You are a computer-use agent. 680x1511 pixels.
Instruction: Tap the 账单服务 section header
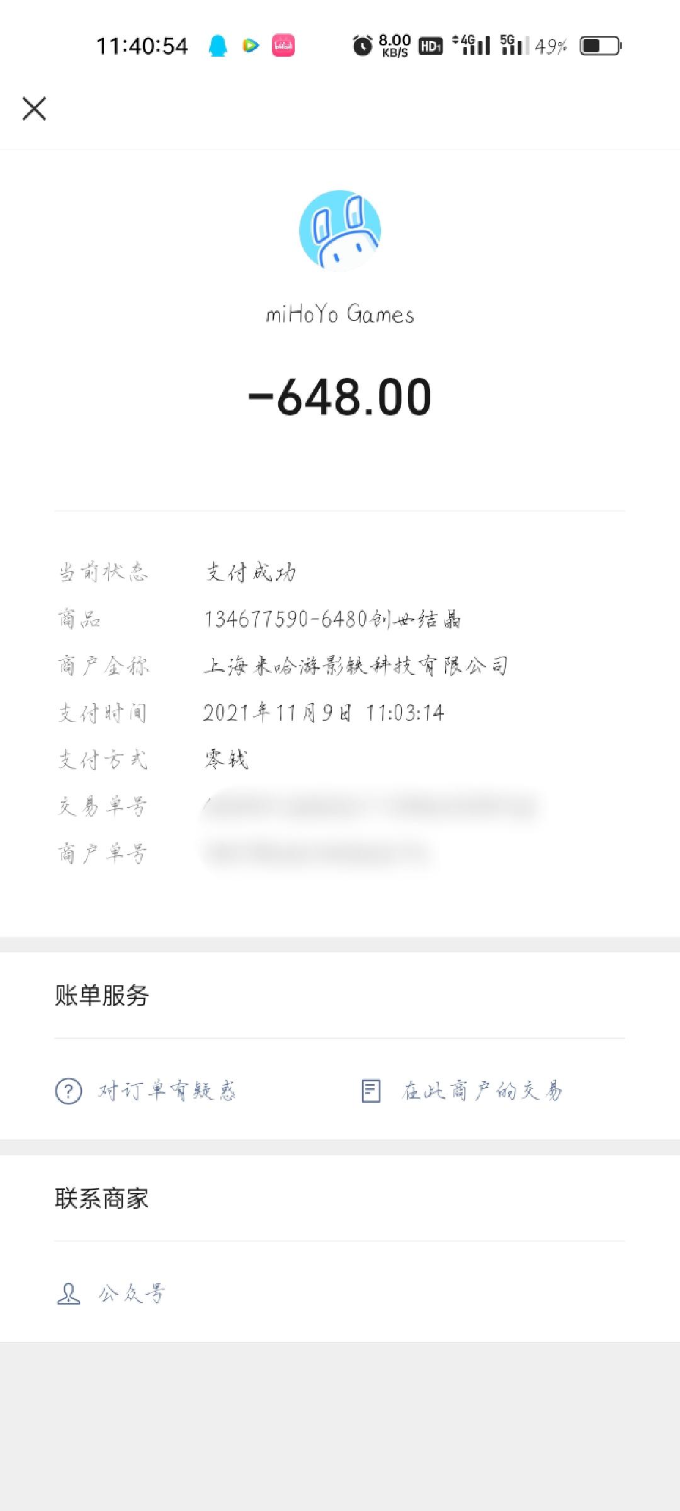click(102, 995)
